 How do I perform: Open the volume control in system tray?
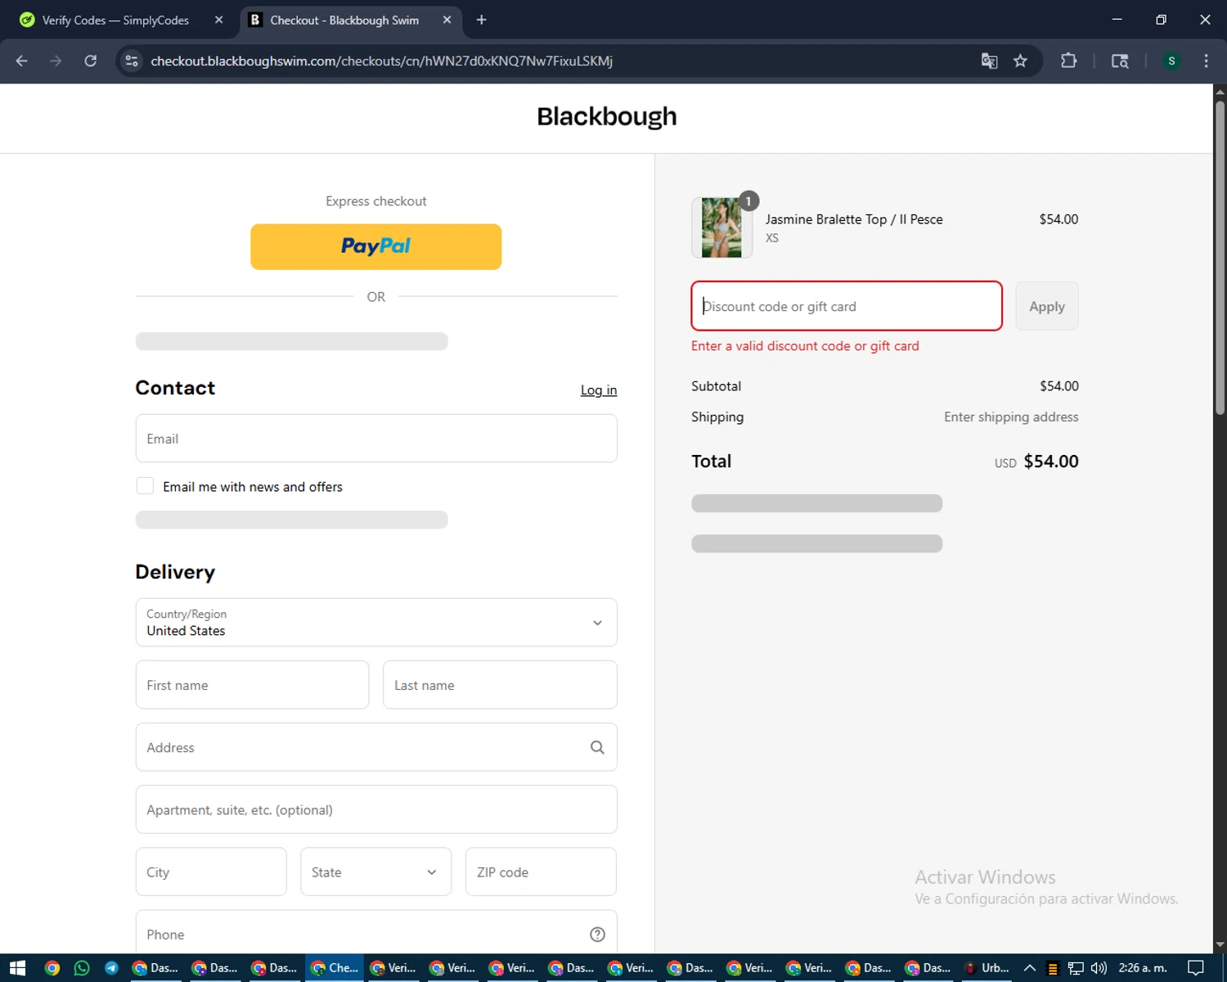(1099, 968)
